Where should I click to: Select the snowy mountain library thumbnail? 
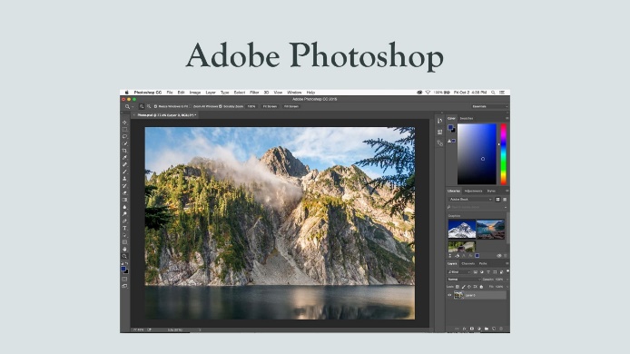pos(462,230)
